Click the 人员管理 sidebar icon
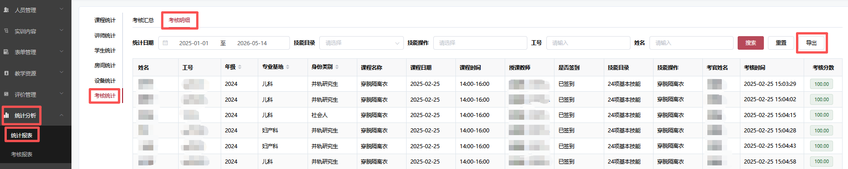Image resolution: width=848 pixels, height=169 pixels. pos(6,9)
